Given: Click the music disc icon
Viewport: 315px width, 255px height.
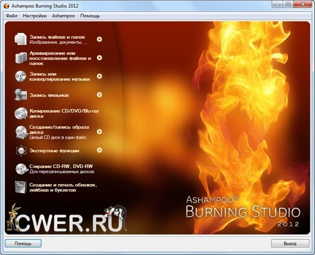Looking at the screenshot, I should (x=20, y=76).
